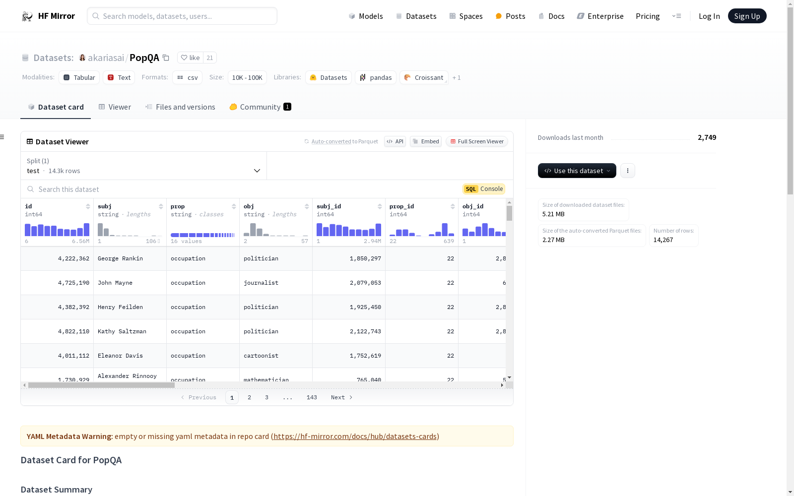Open the SQL Console

[x=484, y=189]
